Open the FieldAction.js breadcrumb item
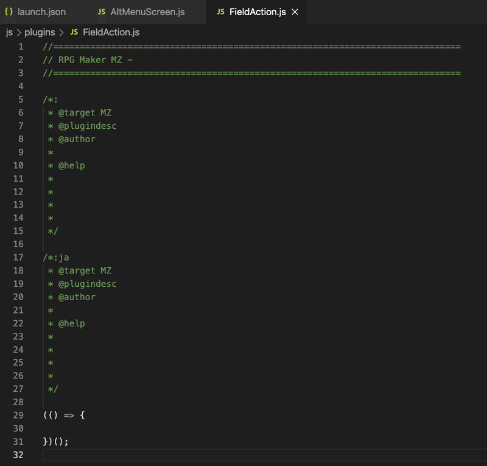The image size is (487, 466). coord(111,32)
